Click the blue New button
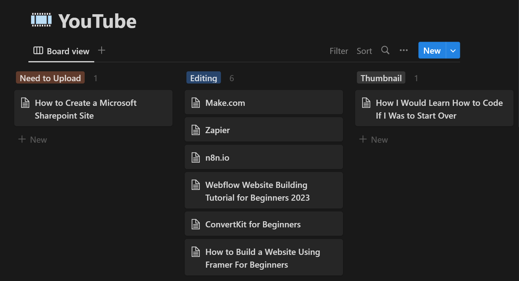This screenshot has width=519, height=281. [432, 50]
